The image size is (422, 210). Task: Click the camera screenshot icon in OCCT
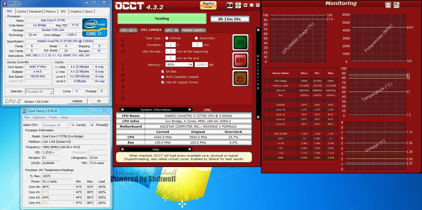coord(230,5)
